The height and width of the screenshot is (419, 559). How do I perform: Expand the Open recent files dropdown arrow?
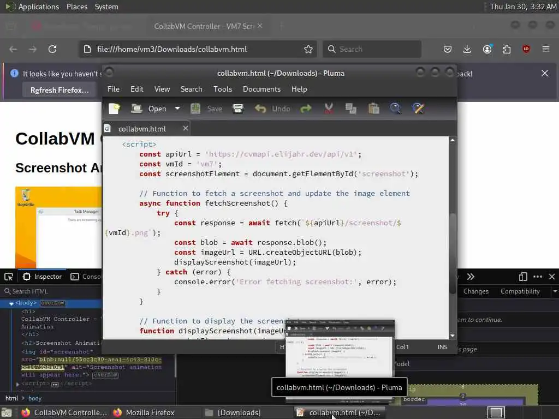177,109
